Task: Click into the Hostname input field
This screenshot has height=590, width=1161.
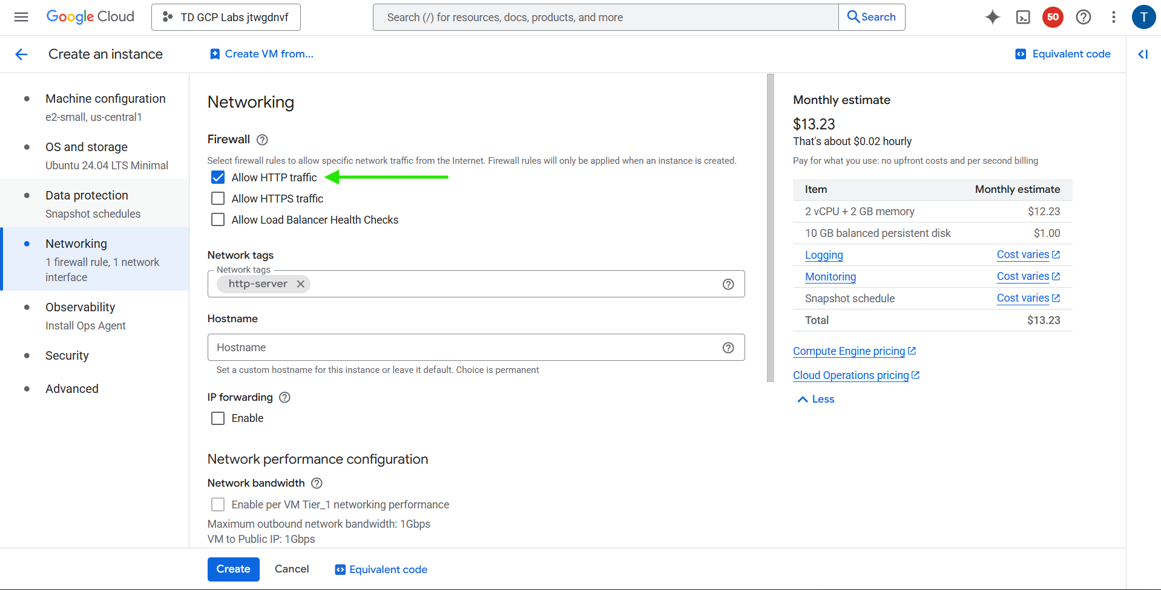Action: click(x=463, y=348)
